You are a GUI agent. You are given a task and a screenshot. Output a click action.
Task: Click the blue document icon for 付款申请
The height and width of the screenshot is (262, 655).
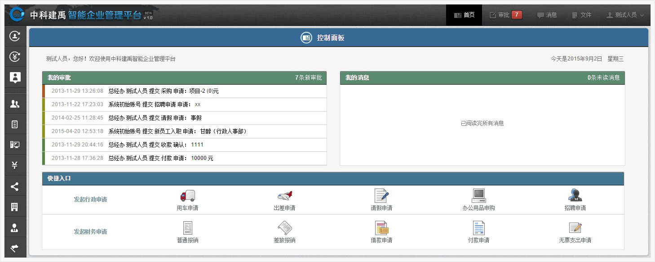[x=479, y=228]
